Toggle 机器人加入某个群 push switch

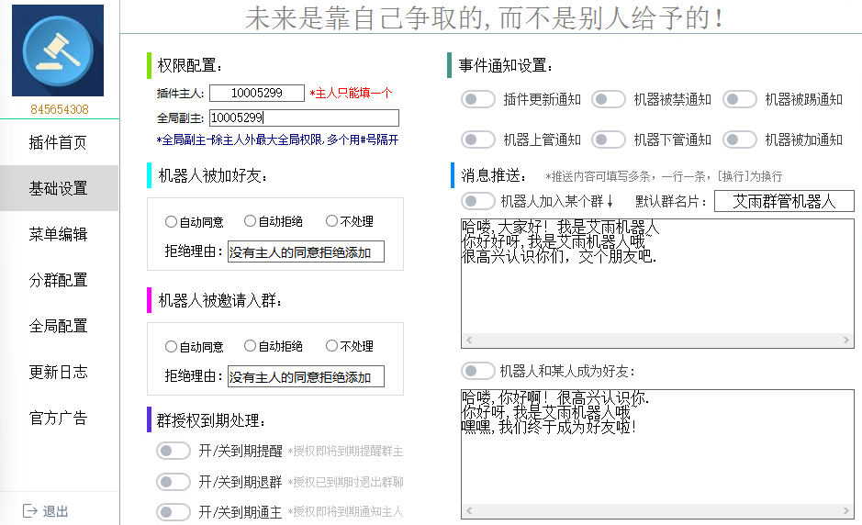(477, 201)
